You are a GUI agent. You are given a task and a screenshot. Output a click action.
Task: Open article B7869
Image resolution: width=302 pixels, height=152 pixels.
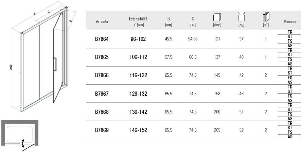[102, 130]
